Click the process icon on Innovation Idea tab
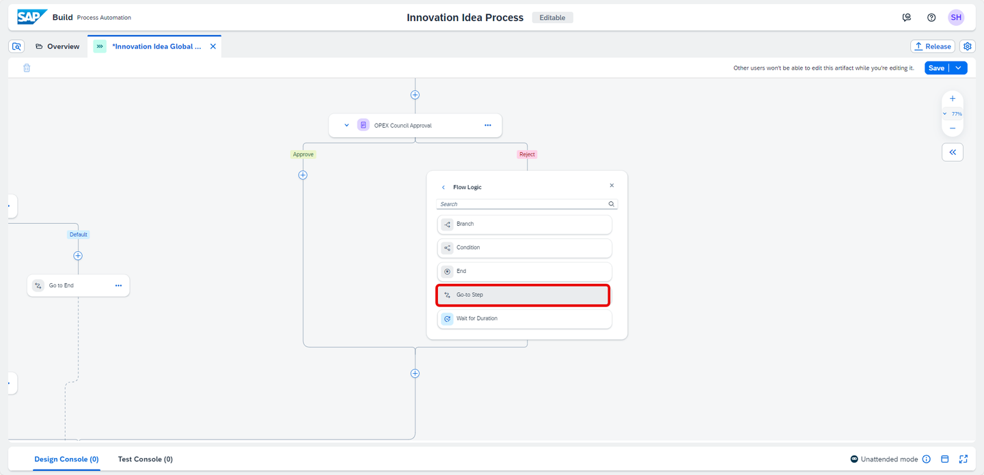This screenshot has width=984, height=475. point(100,46)
